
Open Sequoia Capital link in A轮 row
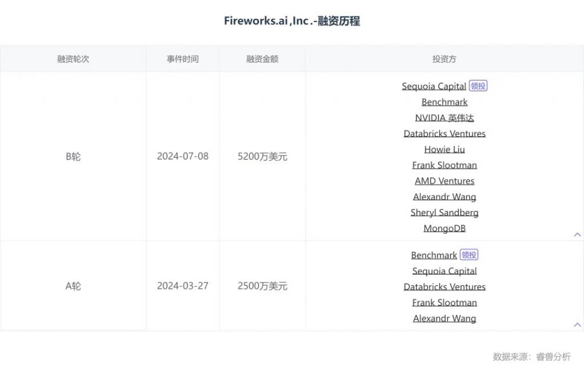[444, 271]
